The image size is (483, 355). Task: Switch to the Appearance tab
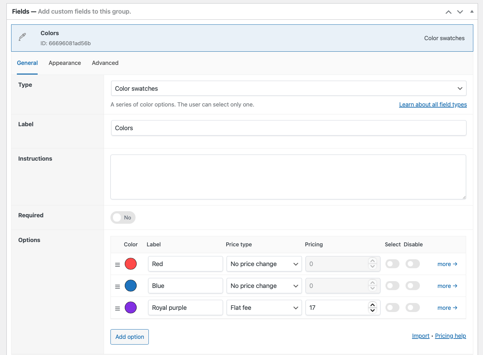65,63
